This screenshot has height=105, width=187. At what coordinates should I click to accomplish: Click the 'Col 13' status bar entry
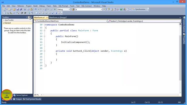point(147,102)
